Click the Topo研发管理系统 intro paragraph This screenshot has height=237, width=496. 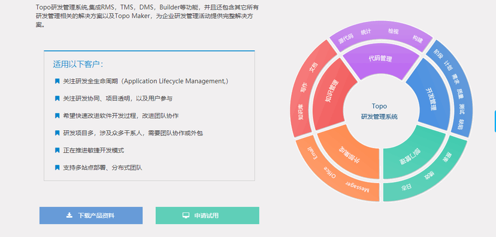(x=147, y=16)
